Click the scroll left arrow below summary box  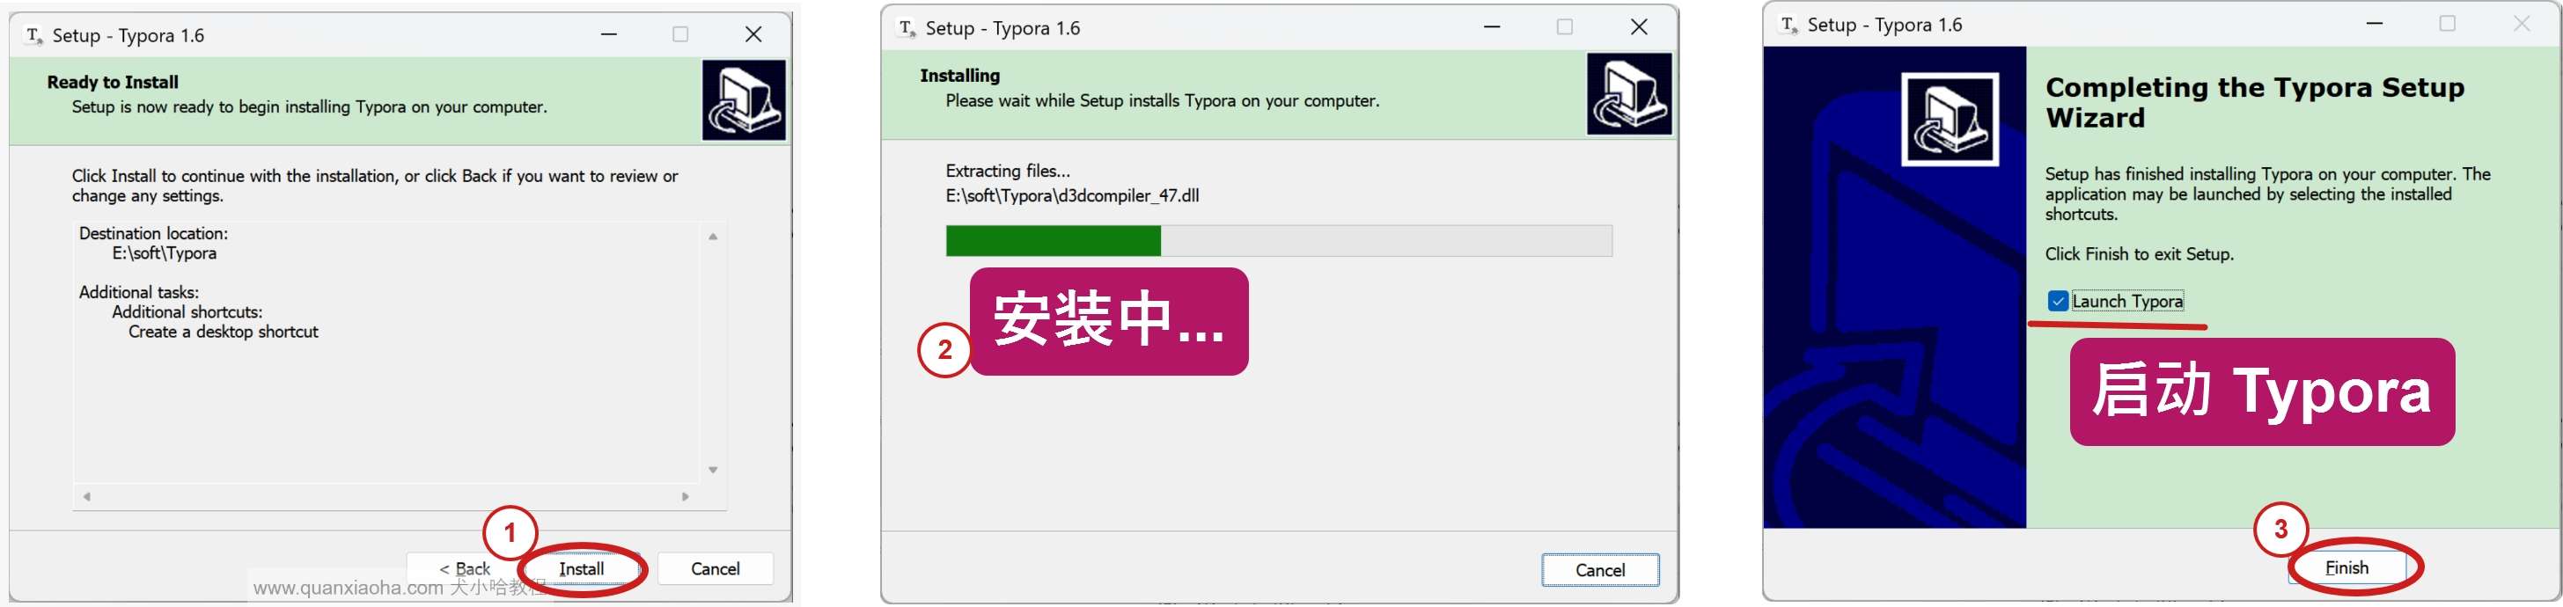click(86, 496)
